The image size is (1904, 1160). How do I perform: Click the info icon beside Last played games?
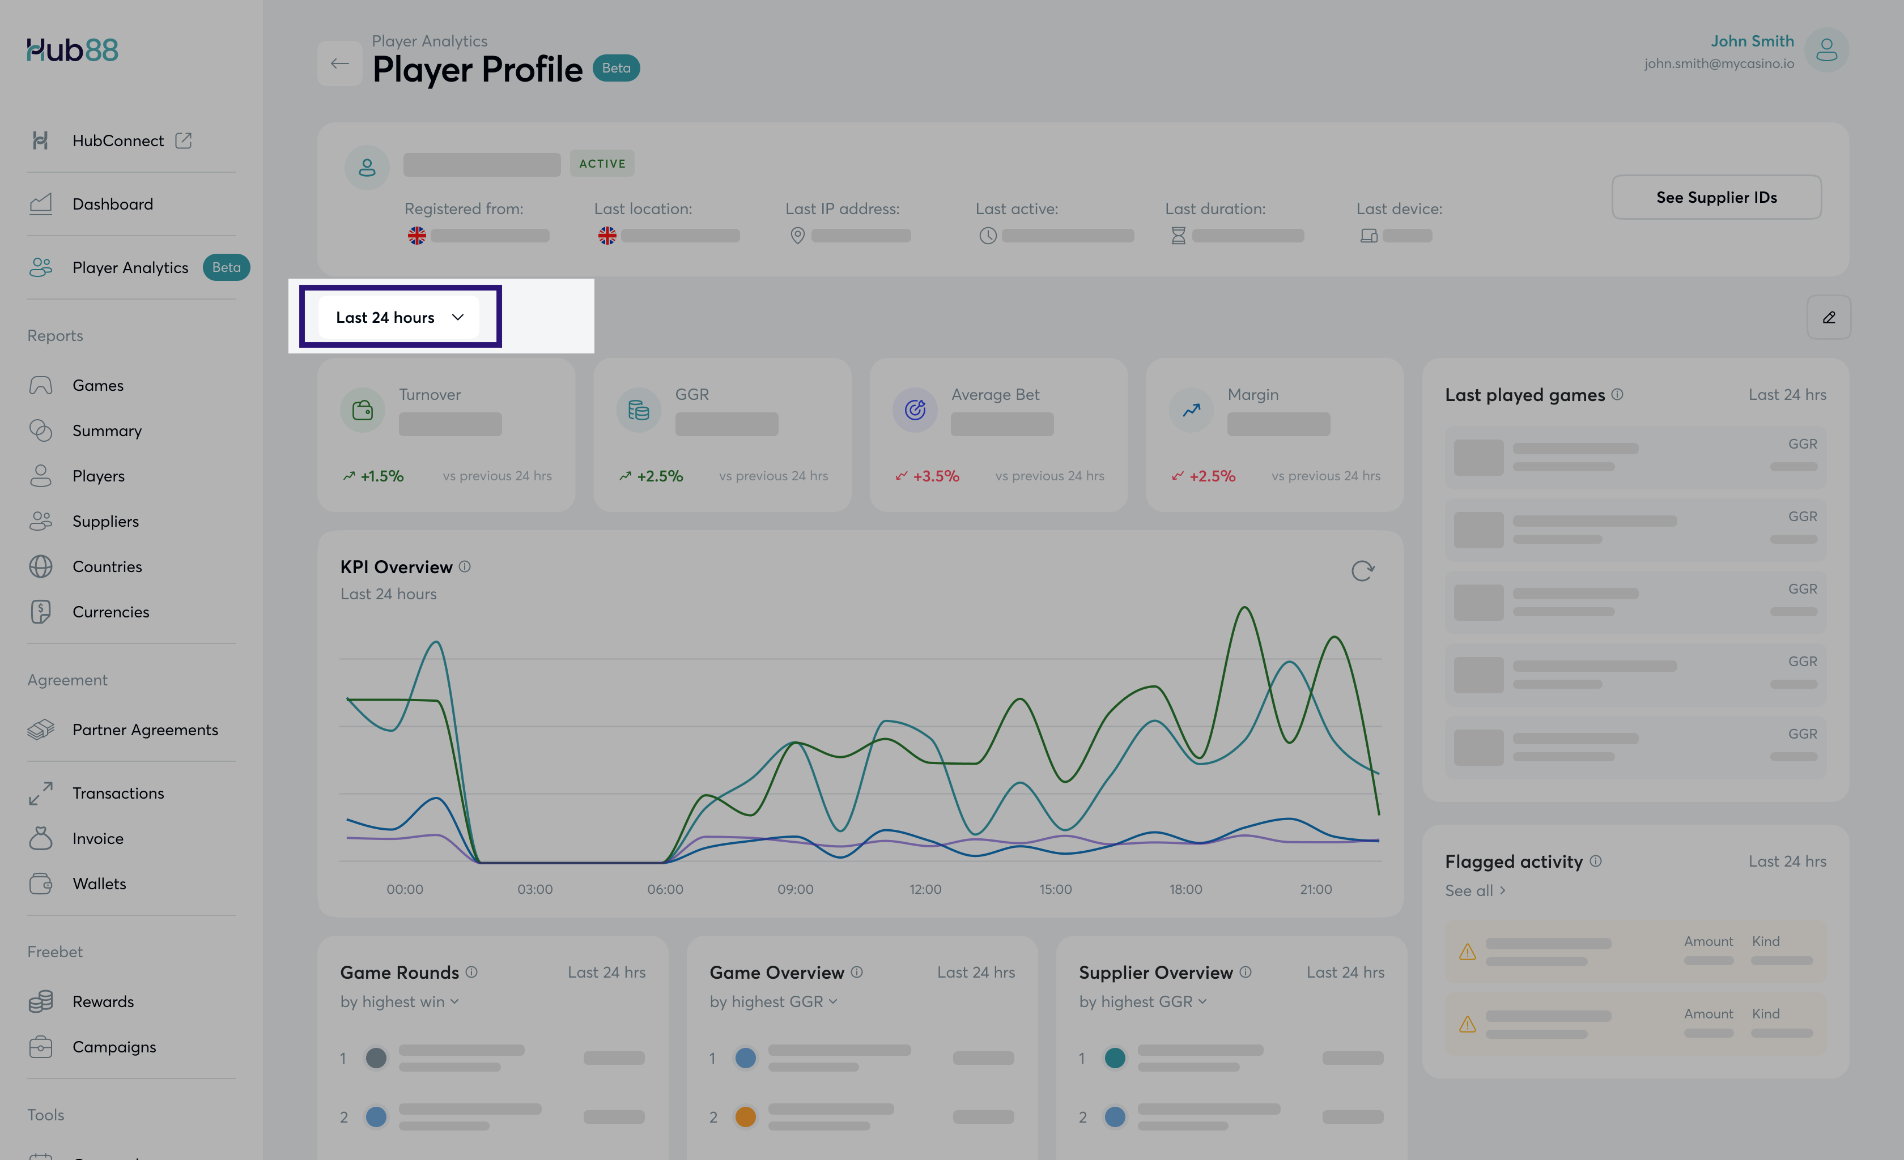click(x=1617, y=394)
